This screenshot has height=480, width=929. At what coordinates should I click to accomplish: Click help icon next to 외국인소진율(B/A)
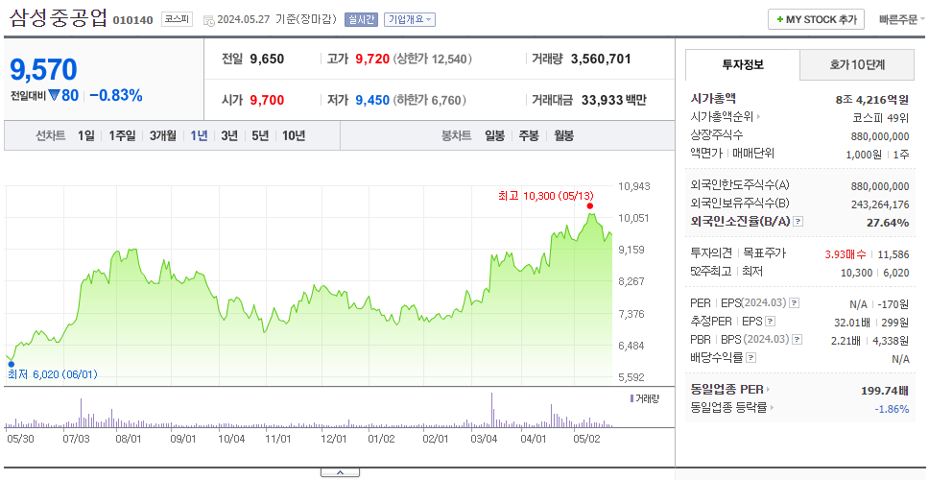[798, 222]
